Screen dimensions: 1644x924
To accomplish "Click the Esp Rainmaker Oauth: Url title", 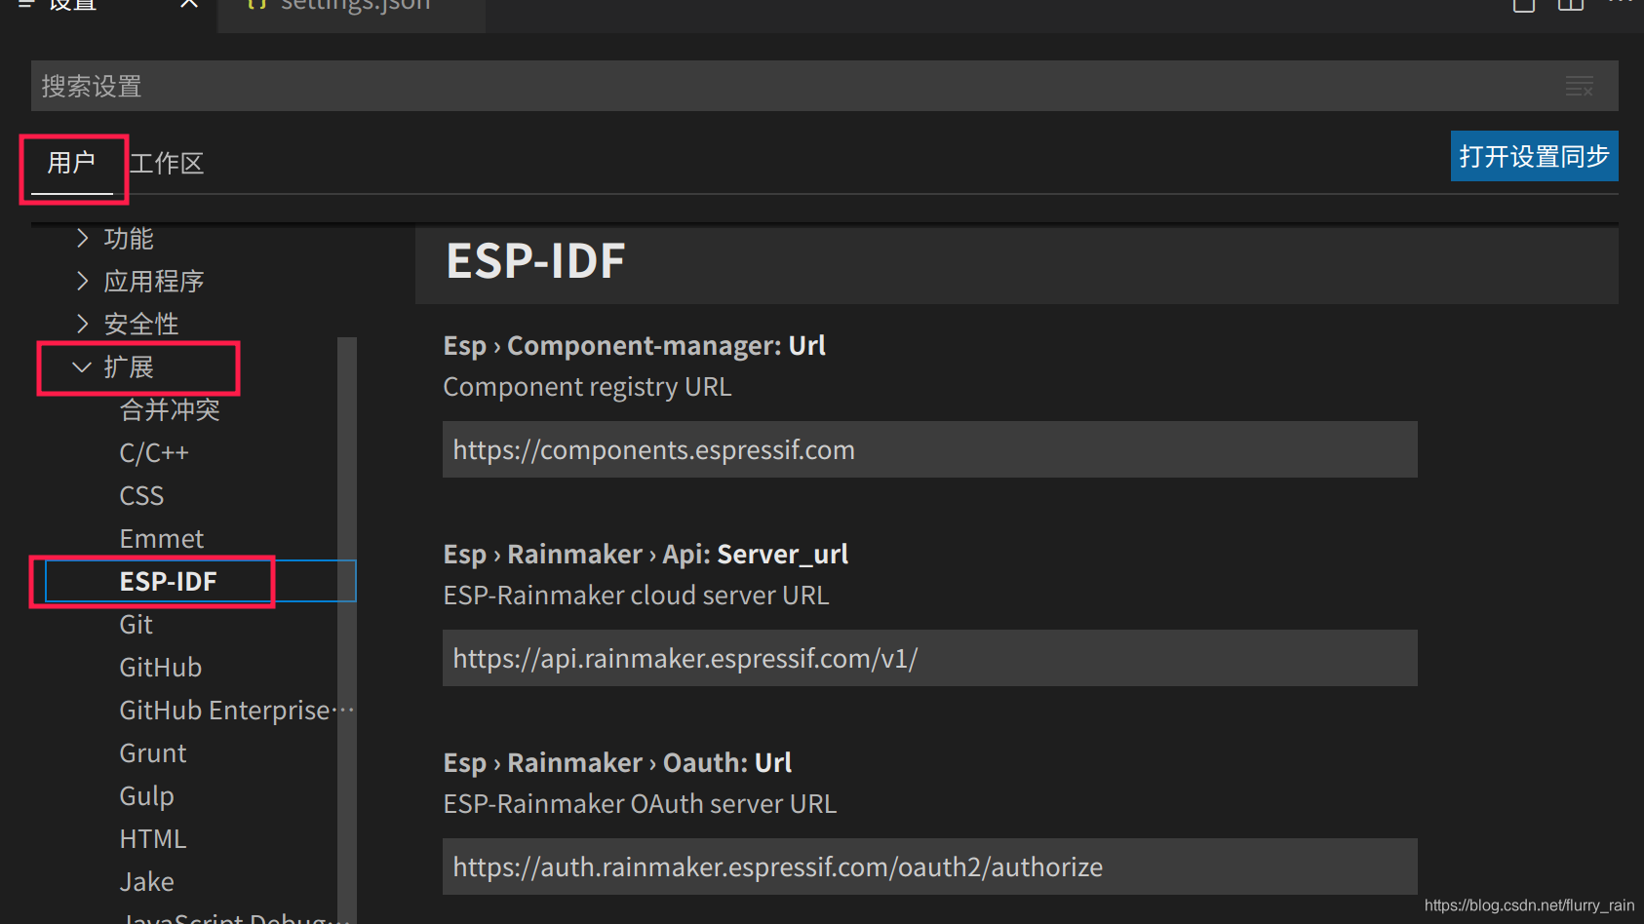I will click(x=617, y=763).
